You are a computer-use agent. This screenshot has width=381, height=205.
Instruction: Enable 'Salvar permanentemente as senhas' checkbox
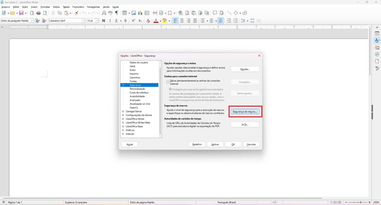(x=168, y=81)
